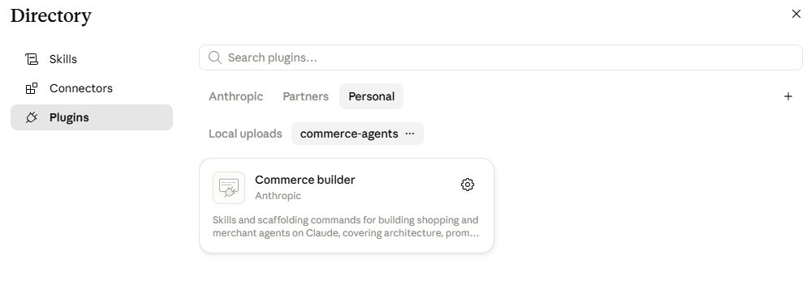Screen dimensions: 811x293
Task: Open the Skills section label
Action: pos(63,59)
